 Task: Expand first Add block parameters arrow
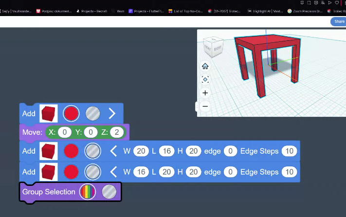tap(112, 113)
